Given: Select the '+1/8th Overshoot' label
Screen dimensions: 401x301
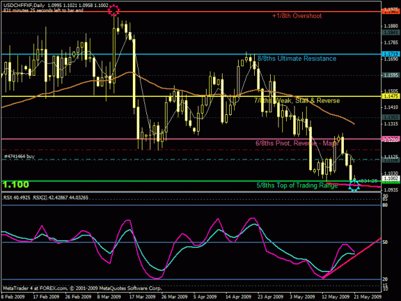Looking at the screenshot, I should [297, 16].
